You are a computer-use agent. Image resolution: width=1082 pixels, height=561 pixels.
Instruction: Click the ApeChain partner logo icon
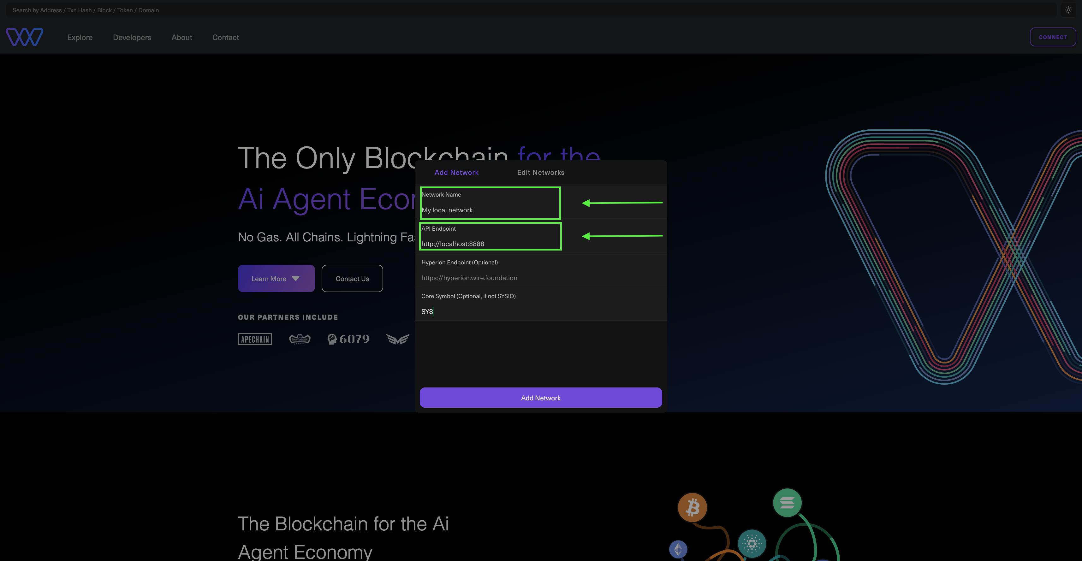[x=255, y=339]
